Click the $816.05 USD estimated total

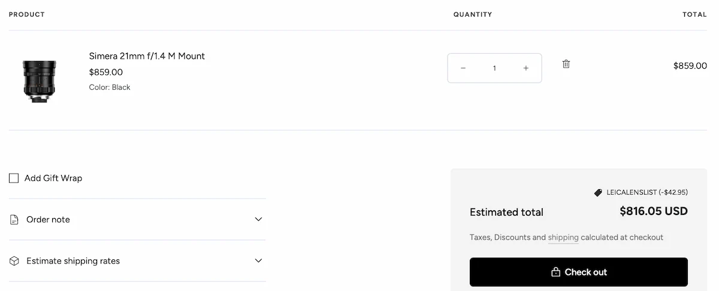point(653,211)
